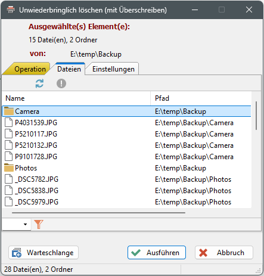Click the vertical scrollbar of file list
This screenshot has width=264, height=276.
tap(256, 116)
